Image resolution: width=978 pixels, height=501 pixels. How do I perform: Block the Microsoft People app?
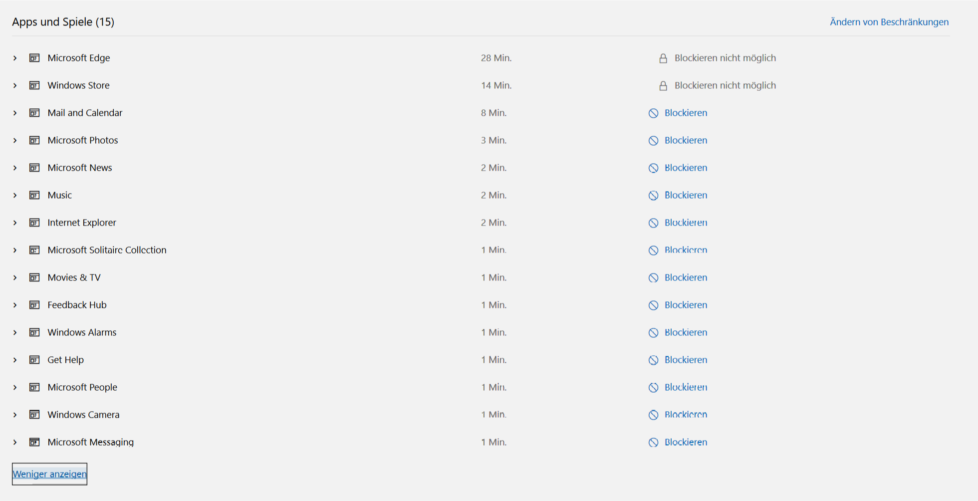point(678,387)
